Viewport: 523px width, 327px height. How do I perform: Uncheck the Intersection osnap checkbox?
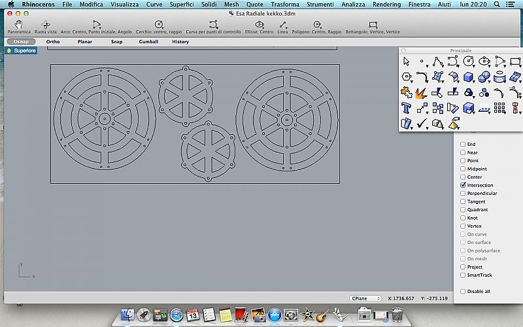464,186
